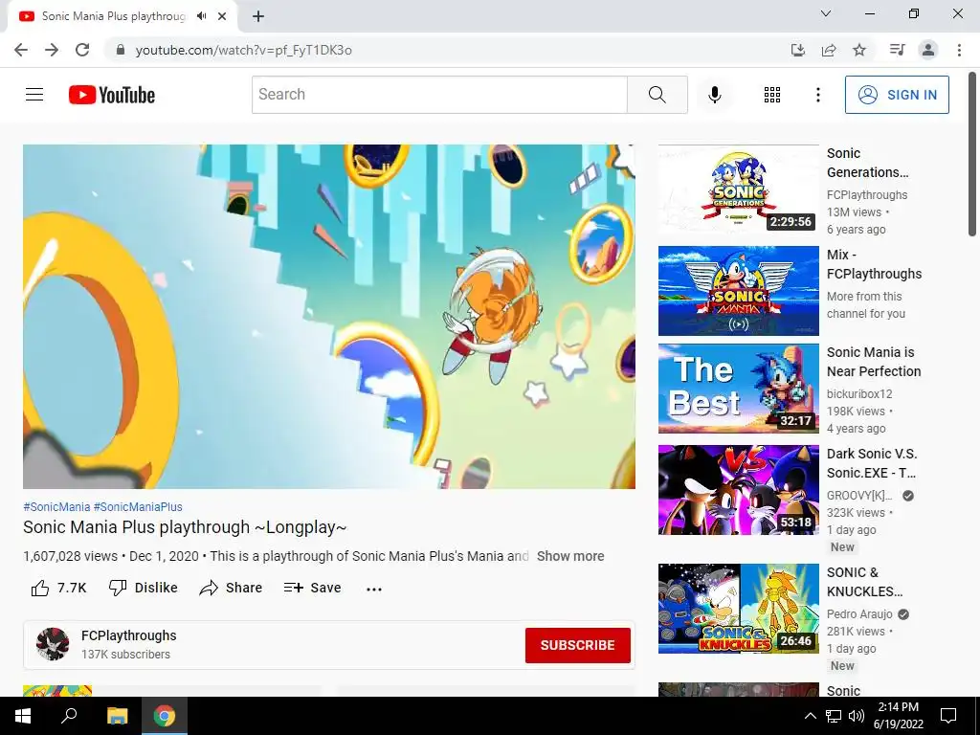This screenshot has height=735, width=980.
Task: Open the #SonicManiaPlus hashtag
Action: click(x=138, y=507)
